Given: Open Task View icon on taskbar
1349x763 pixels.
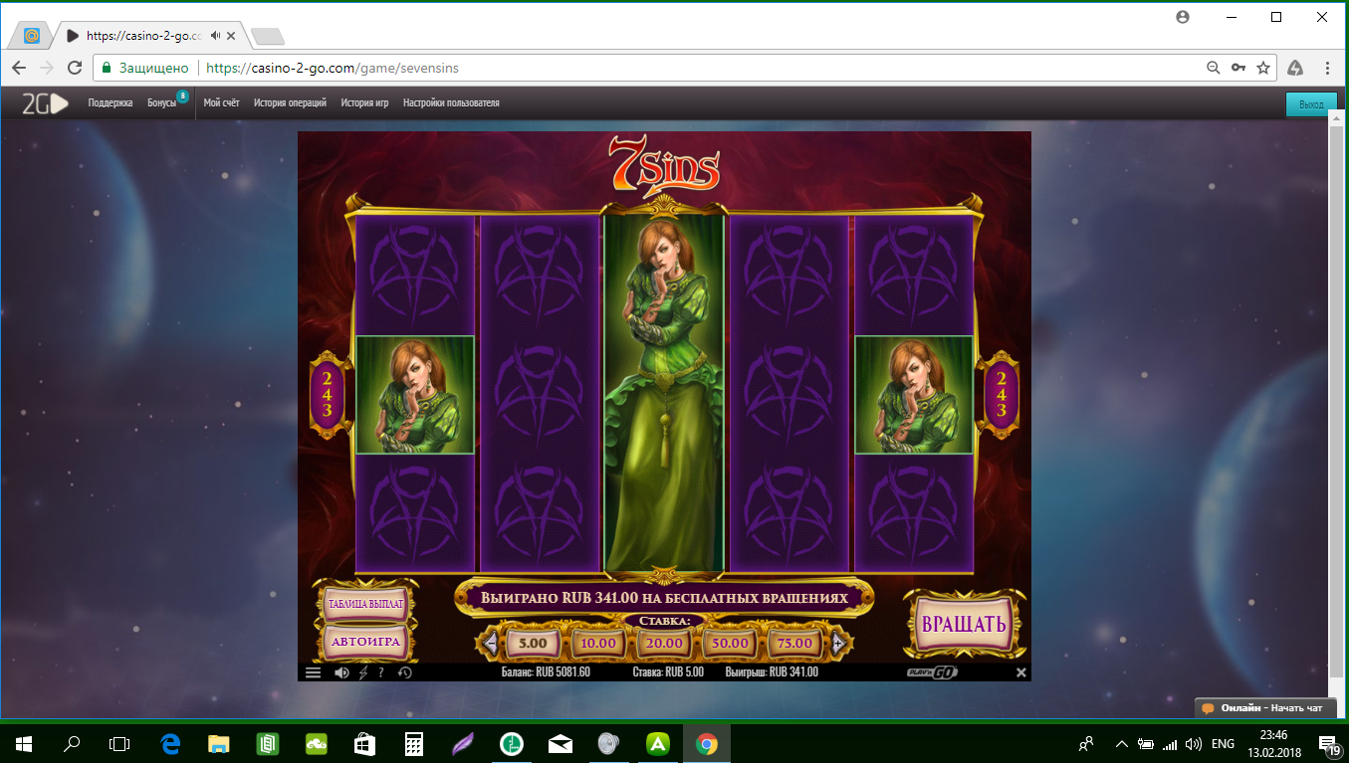Looking at the screenshot, I should (119, 743).
